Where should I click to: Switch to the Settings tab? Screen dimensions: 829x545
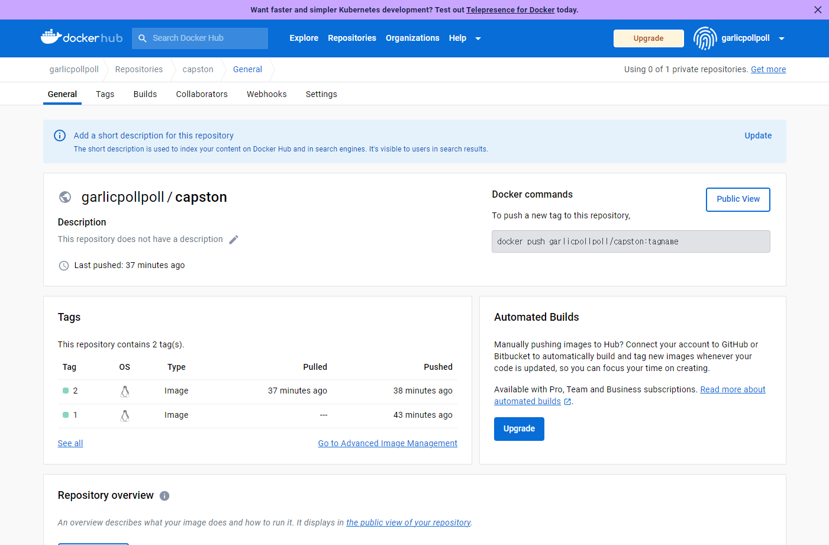point(321,94)
